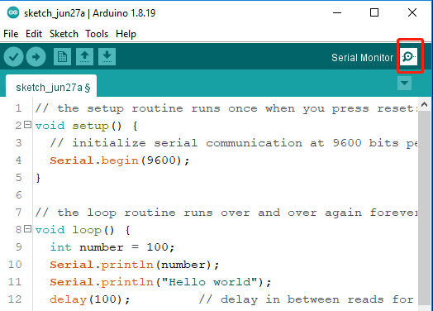The height and width of the screenshot is (311, 433).
Task: Click on Serial.println(number); line
Action: point(134,265)
